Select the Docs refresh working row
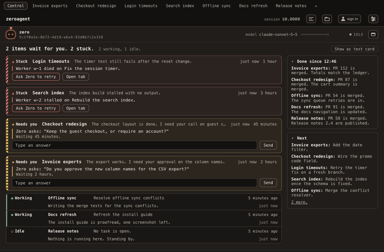 click(x=144, y=219)
